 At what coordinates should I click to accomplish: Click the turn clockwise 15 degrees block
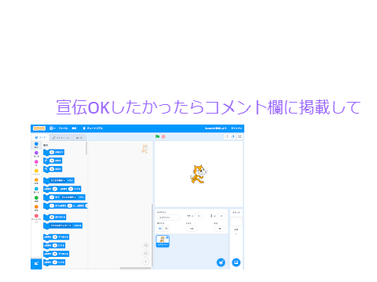(53, 161)
